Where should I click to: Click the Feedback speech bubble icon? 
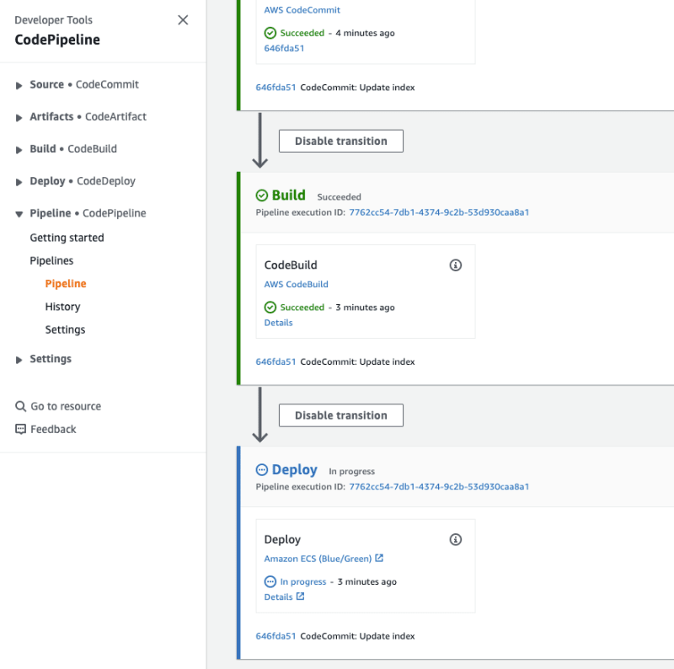[x=20, y=429]
